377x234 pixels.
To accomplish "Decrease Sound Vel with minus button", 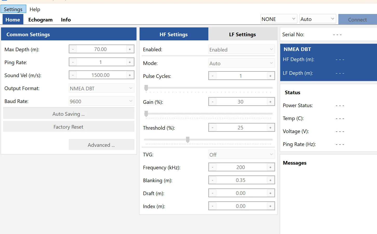I will (73, 75).
